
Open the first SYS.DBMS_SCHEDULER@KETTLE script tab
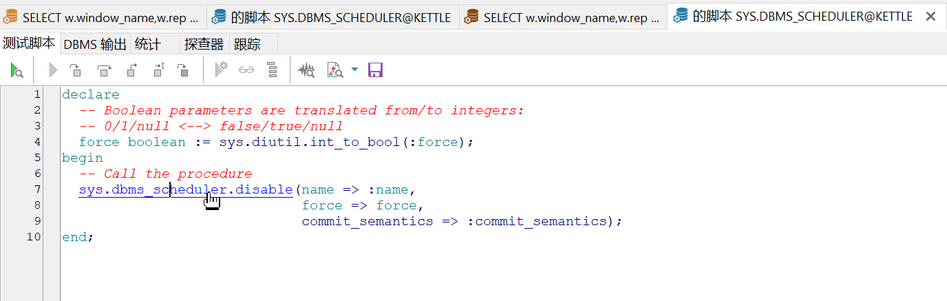coord(332,17)
